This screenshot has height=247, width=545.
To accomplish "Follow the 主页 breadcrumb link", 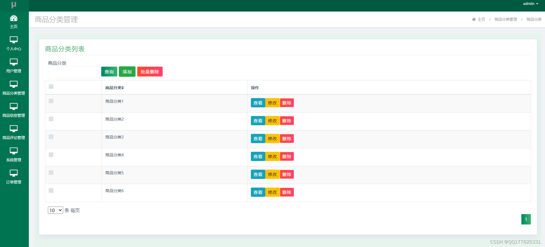I will 481,19.
